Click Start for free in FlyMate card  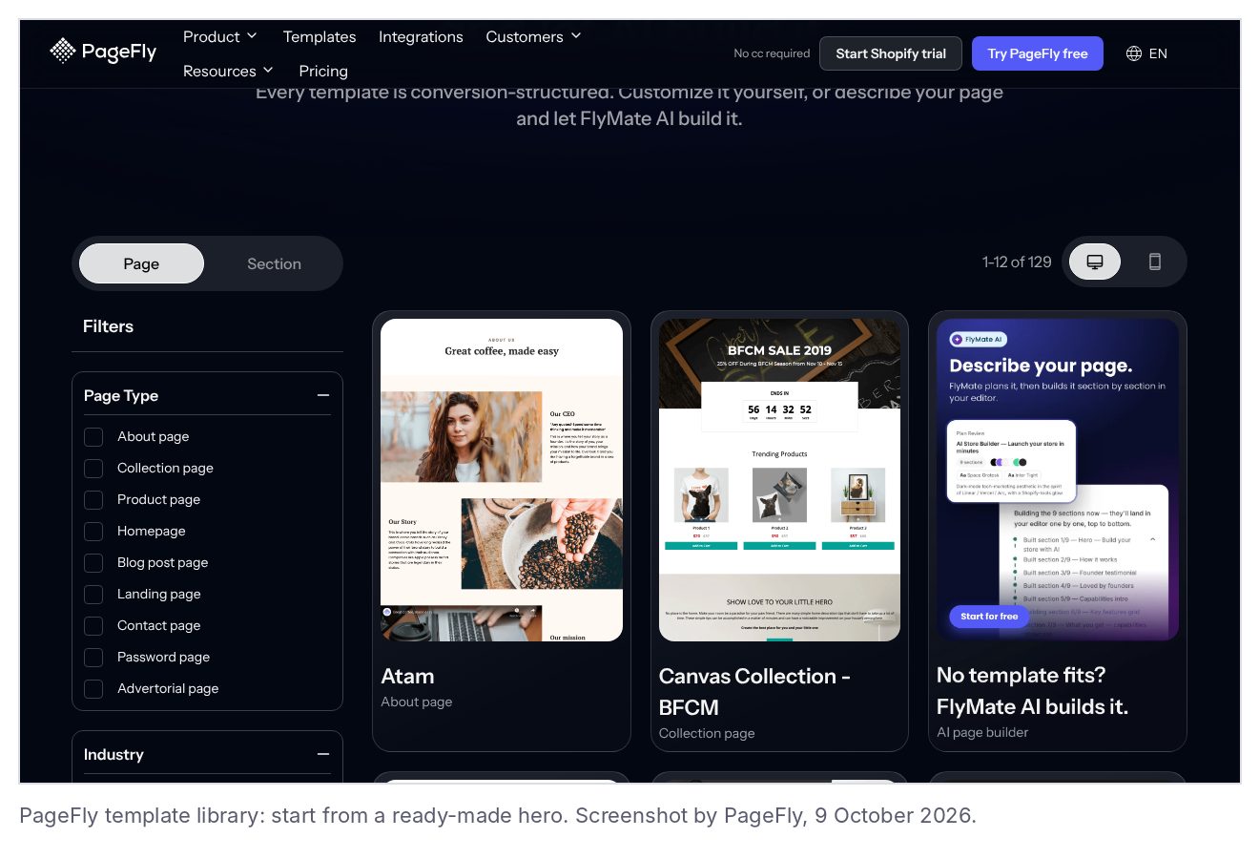[989, 617]
